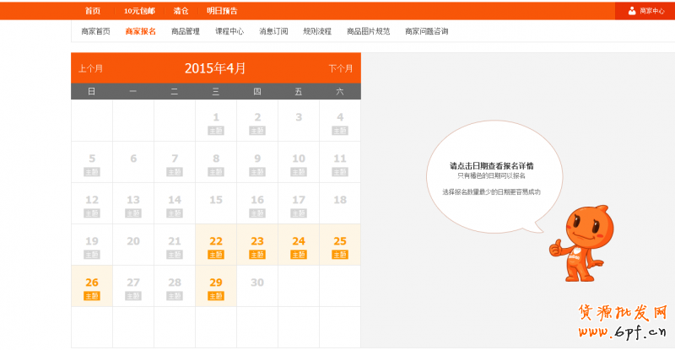
Task: Open the 首页 home tab
Action: pos(93,11)
